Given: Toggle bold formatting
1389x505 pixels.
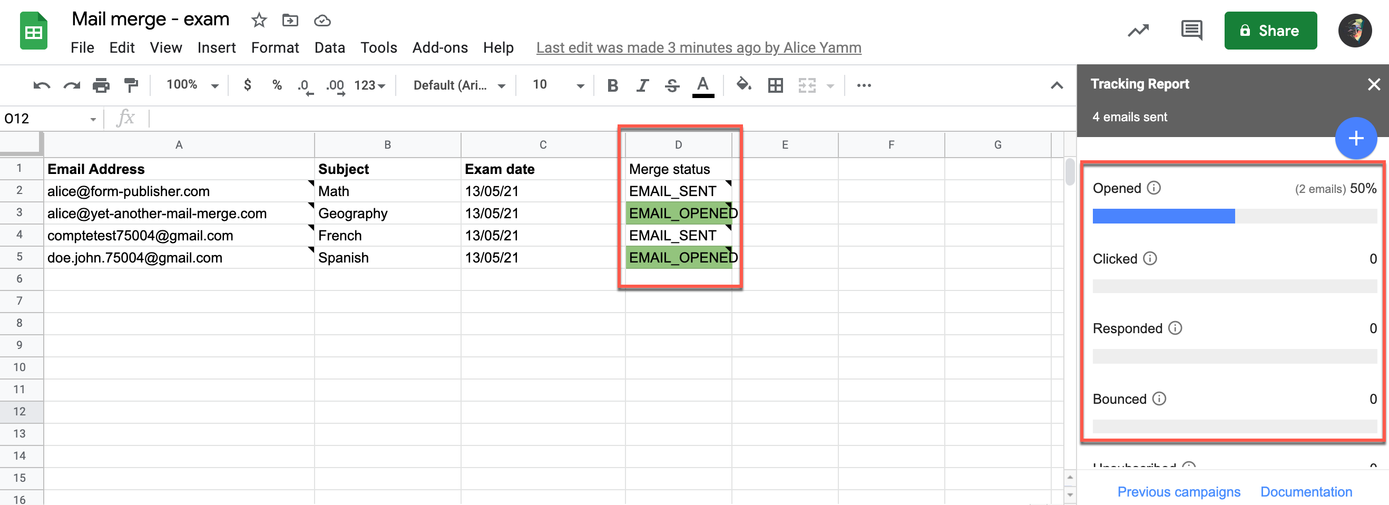Looking at the screenshot, I should point(612,85).
